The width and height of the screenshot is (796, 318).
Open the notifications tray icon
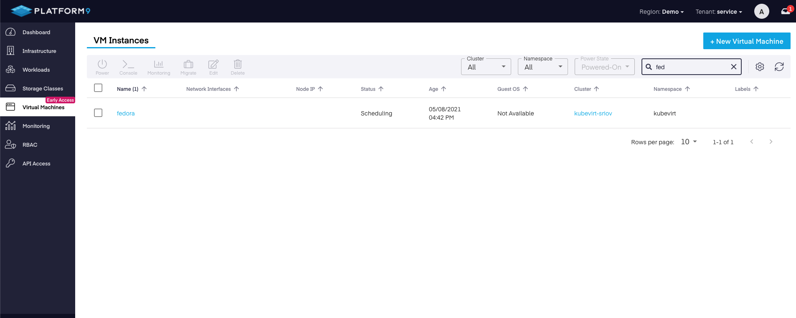click(786, 11)
